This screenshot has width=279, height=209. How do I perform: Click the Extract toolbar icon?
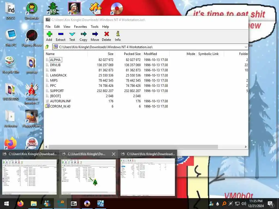point(60,36)
